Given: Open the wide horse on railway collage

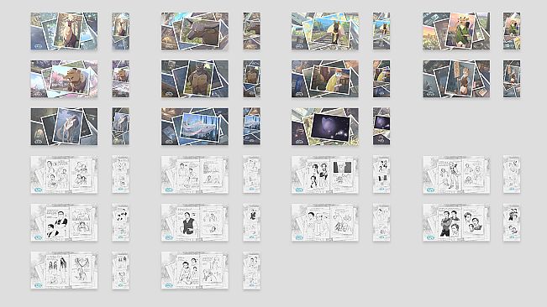Looking at the screenshot, I should coord(325,31).
